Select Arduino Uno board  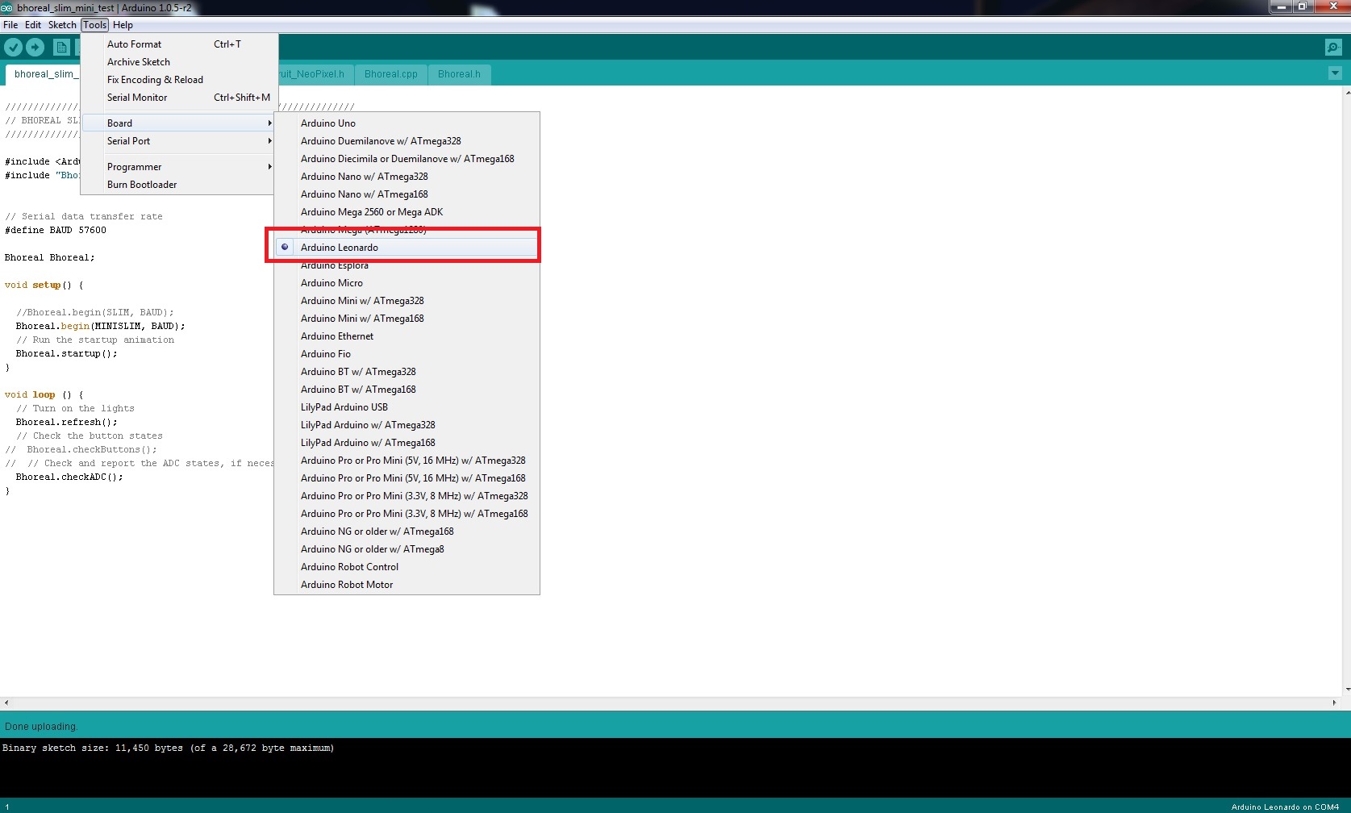(x=407, y=123)
